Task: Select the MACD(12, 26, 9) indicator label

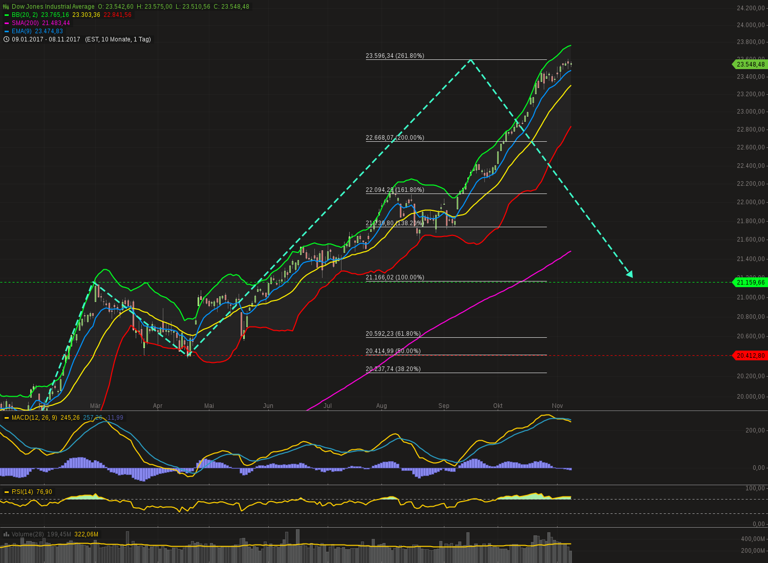Action: coord(35,418)
